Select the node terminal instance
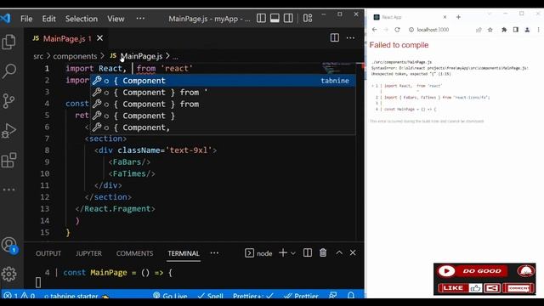544x306 pixels. pos(258,253)
